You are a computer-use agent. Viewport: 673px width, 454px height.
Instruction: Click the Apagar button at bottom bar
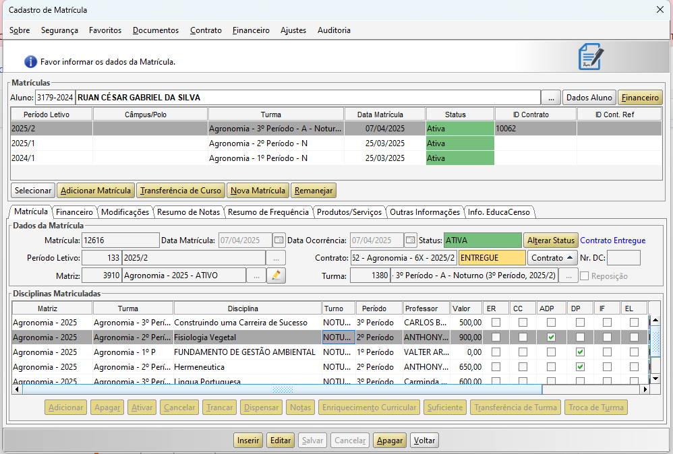(x=390, y=441)
